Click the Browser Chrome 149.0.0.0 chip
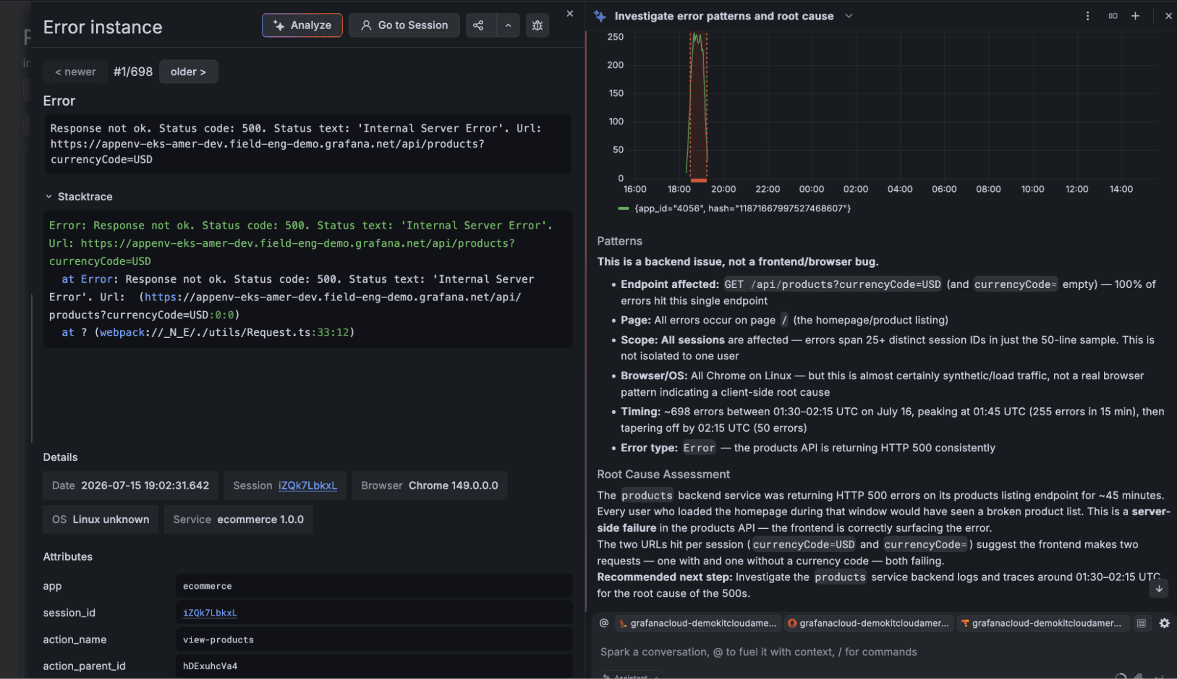1177x679 pixels. click(429, 485)
